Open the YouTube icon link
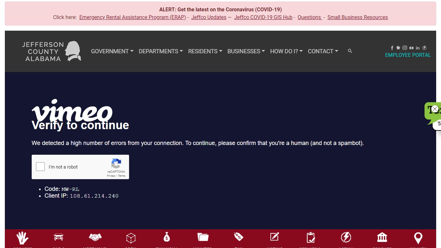 point(411,48)
